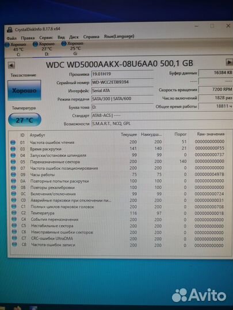Click the ID column header
This screenshot has width=233, height=310.
click(22, 135)
